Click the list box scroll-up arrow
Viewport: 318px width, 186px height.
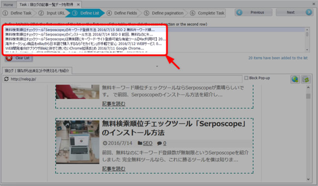(x=307, y=30)
